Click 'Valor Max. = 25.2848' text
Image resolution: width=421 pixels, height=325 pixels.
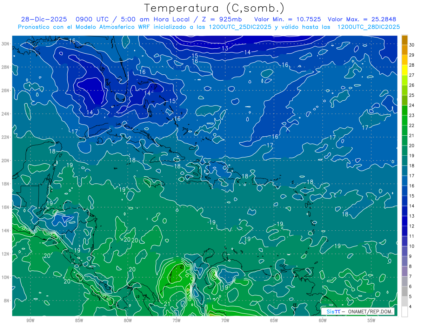[362, 19]
